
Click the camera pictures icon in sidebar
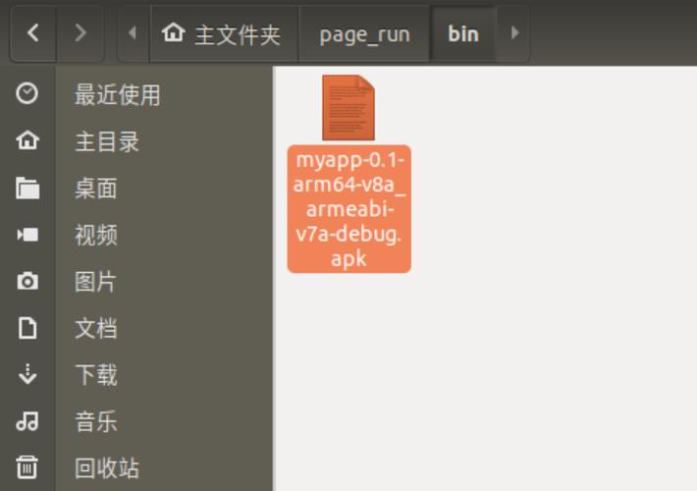[x=27, y=281]
